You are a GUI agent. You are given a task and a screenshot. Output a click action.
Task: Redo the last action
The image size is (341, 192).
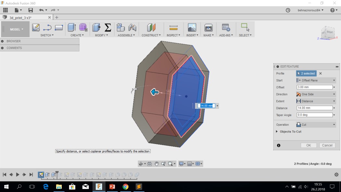point(53,10)
